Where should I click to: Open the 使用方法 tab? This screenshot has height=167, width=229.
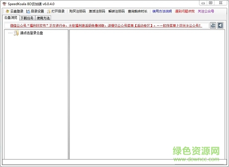tap(43, 18)
